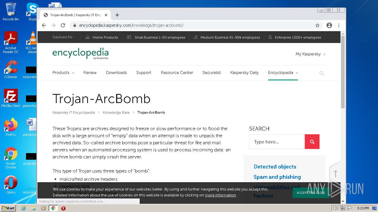Click Kaspersky IT Encyclopedia breadcrumb

point(74,112)
